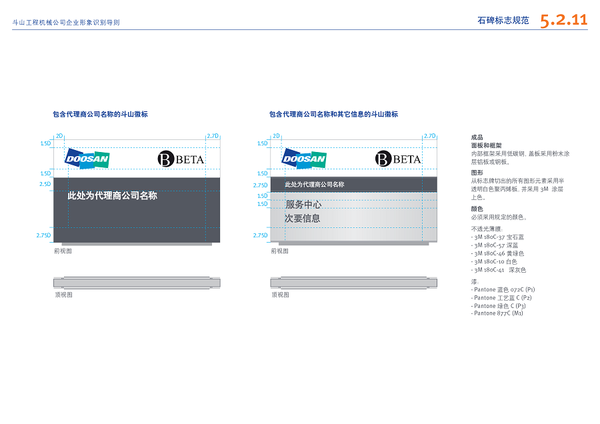Click the 颜色 subheading
The image size is (600, 424).
477,209
